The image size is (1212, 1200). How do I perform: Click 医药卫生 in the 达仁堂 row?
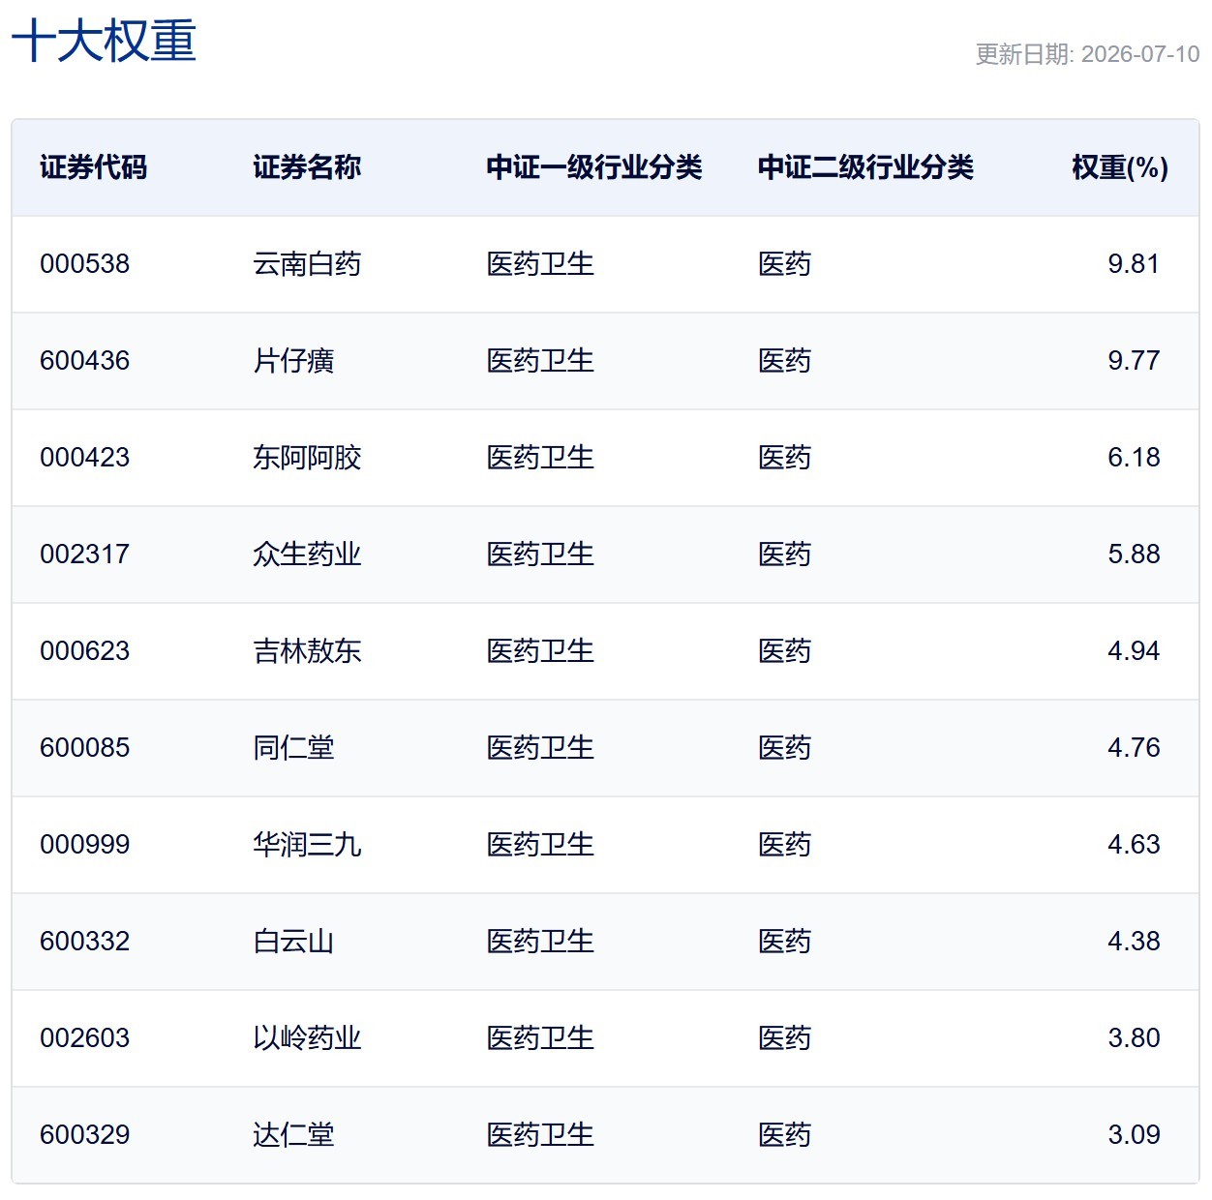(x=540, y=1135)
